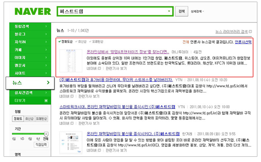Select the 통합검색 sidebar menu

tap(30, 26)
